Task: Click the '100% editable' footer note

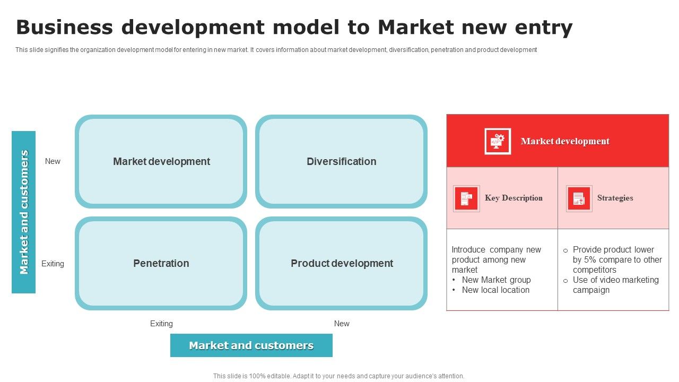Action: (x=339, y=376)
